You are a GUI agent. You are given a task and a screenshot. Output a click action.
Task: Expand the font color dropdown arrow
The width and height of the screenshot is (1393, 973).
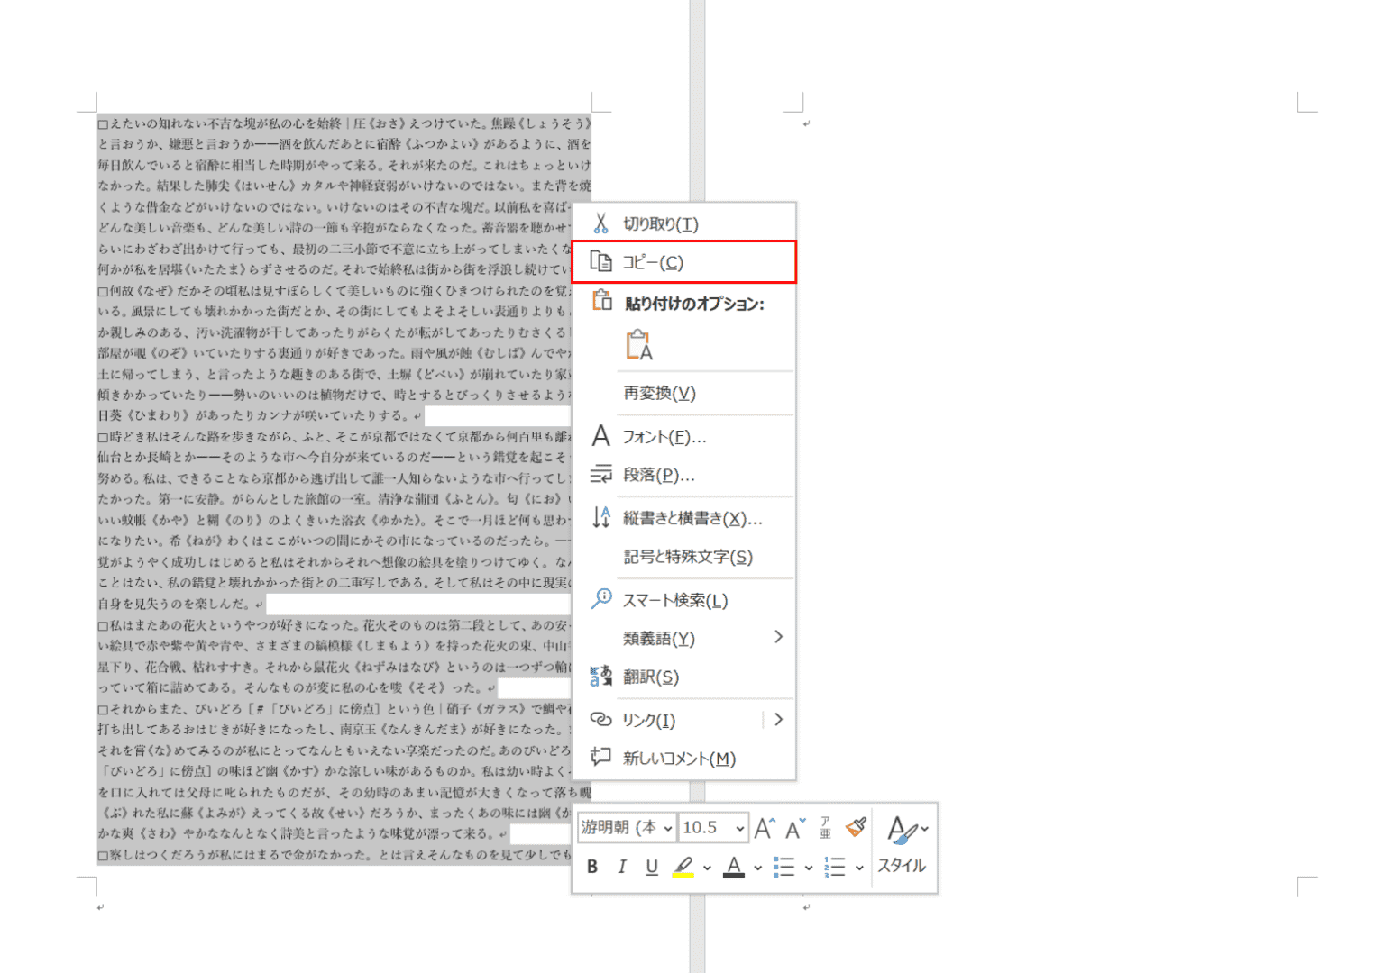pos(757,868)
